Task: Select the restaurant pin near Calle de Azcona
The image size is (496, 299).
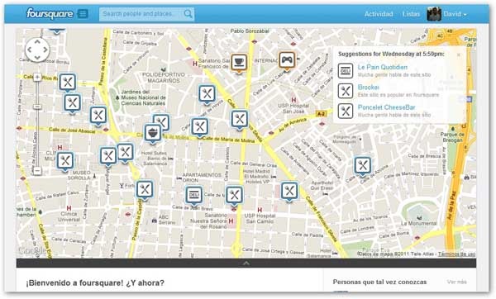Action: [363, 165]
